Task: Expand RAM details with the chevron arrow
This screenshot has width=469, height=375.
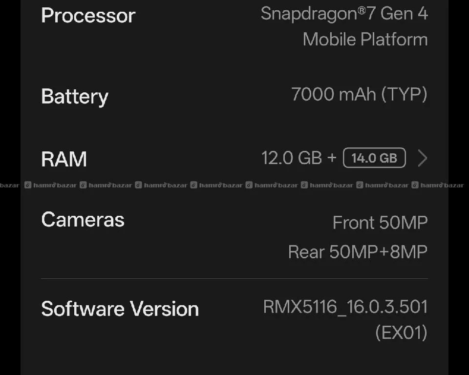Action: [423, 158]
